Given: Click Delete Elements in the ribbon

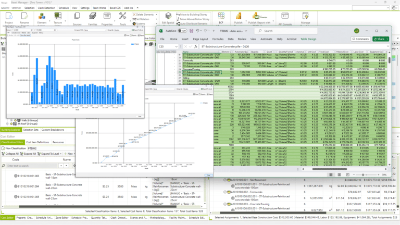Looking at the screenshot, I should (x=143, y=15).
